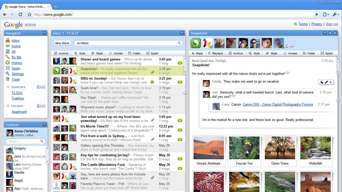Open the It's Movie Time!!!! wave

pyautogui.click(x=118, y=128)
